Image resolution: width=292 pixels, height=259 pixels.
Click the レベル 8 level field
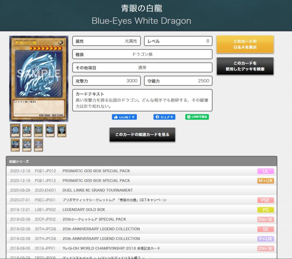178,41
